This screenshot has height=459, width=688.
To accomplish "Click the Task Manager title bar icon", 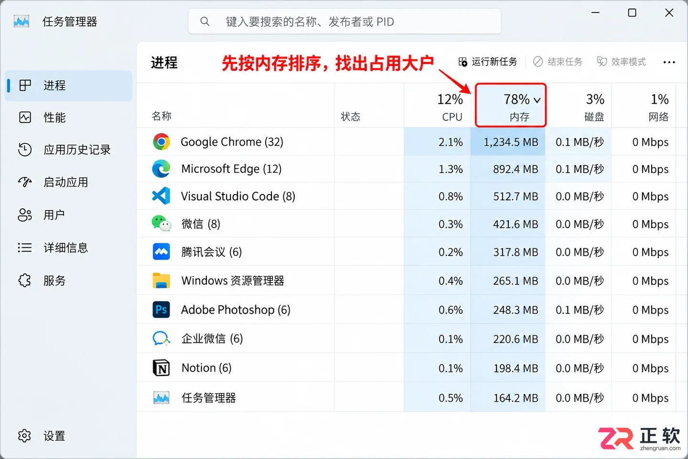I will tap(21, 22).
